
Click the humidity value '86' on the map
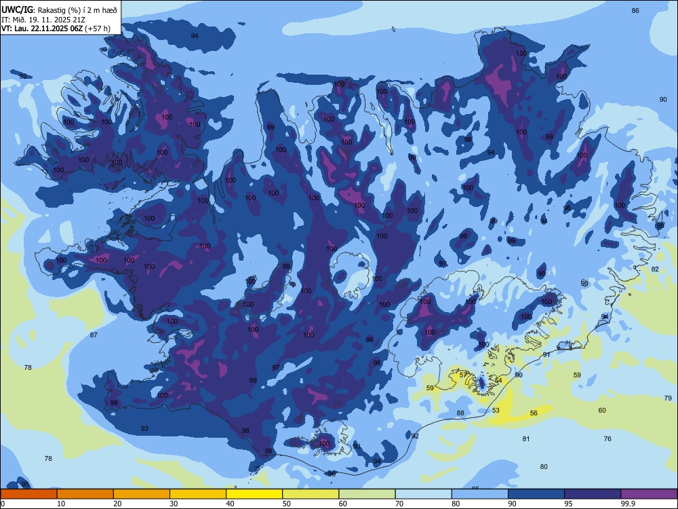(x=635, y=10)
